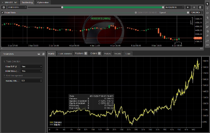The width and height of the screenshot is (210, 133).
Task: Choose the horizontal line drawing tool
Action: [208, 22]
